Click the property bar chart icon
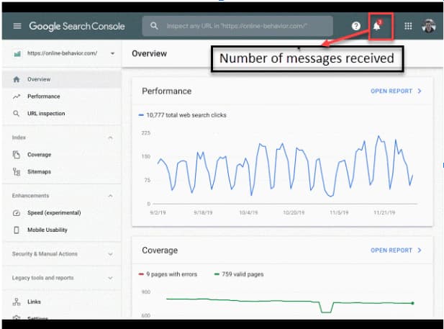This screenshot has height=329, width=444. (x=17, y=53)
